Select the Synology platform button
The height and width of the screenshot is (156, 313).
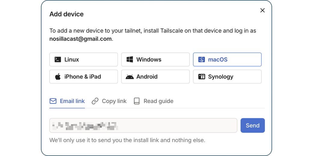(x=227, y=76)
